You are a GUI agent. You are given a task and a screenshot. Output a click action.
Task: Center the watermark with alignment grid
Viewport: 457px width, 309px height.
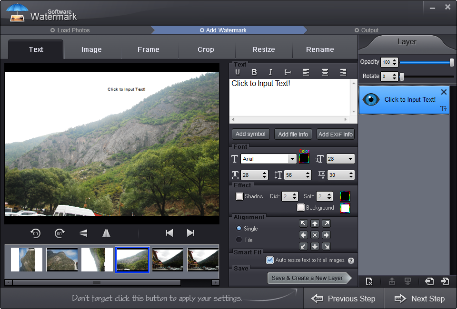pyautogui.click(x=315, y=235)
